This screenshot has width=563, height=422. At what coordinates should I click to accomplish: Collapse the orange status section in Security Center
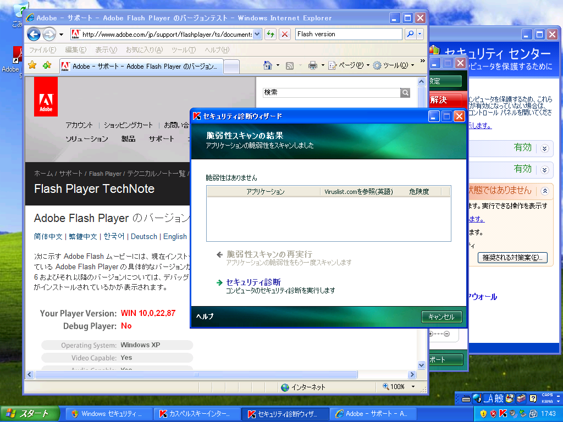pyautogui.click(x=545, y=191)
